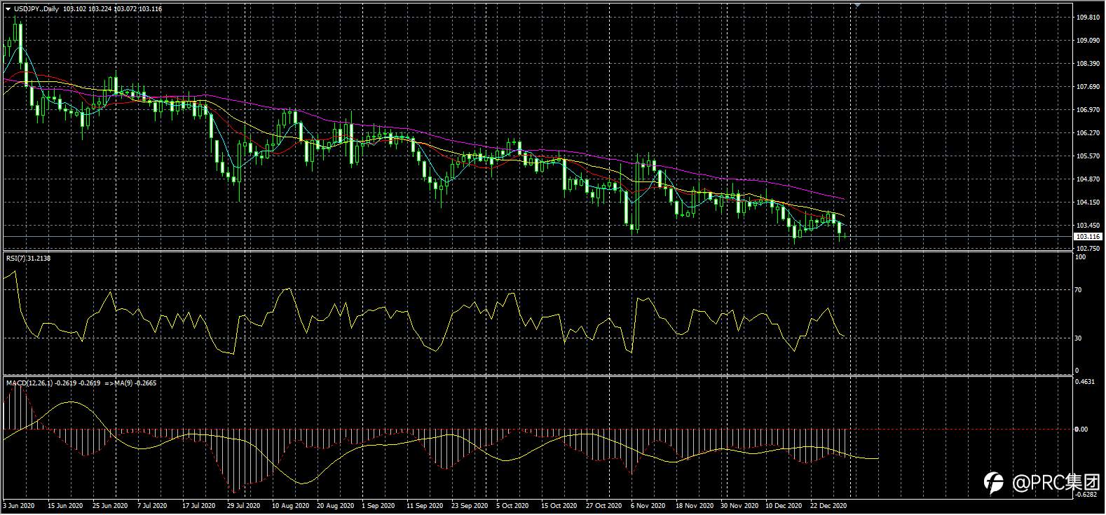Click the 104.870 price axis label
1106x515 pixels.
point(1086,179)
